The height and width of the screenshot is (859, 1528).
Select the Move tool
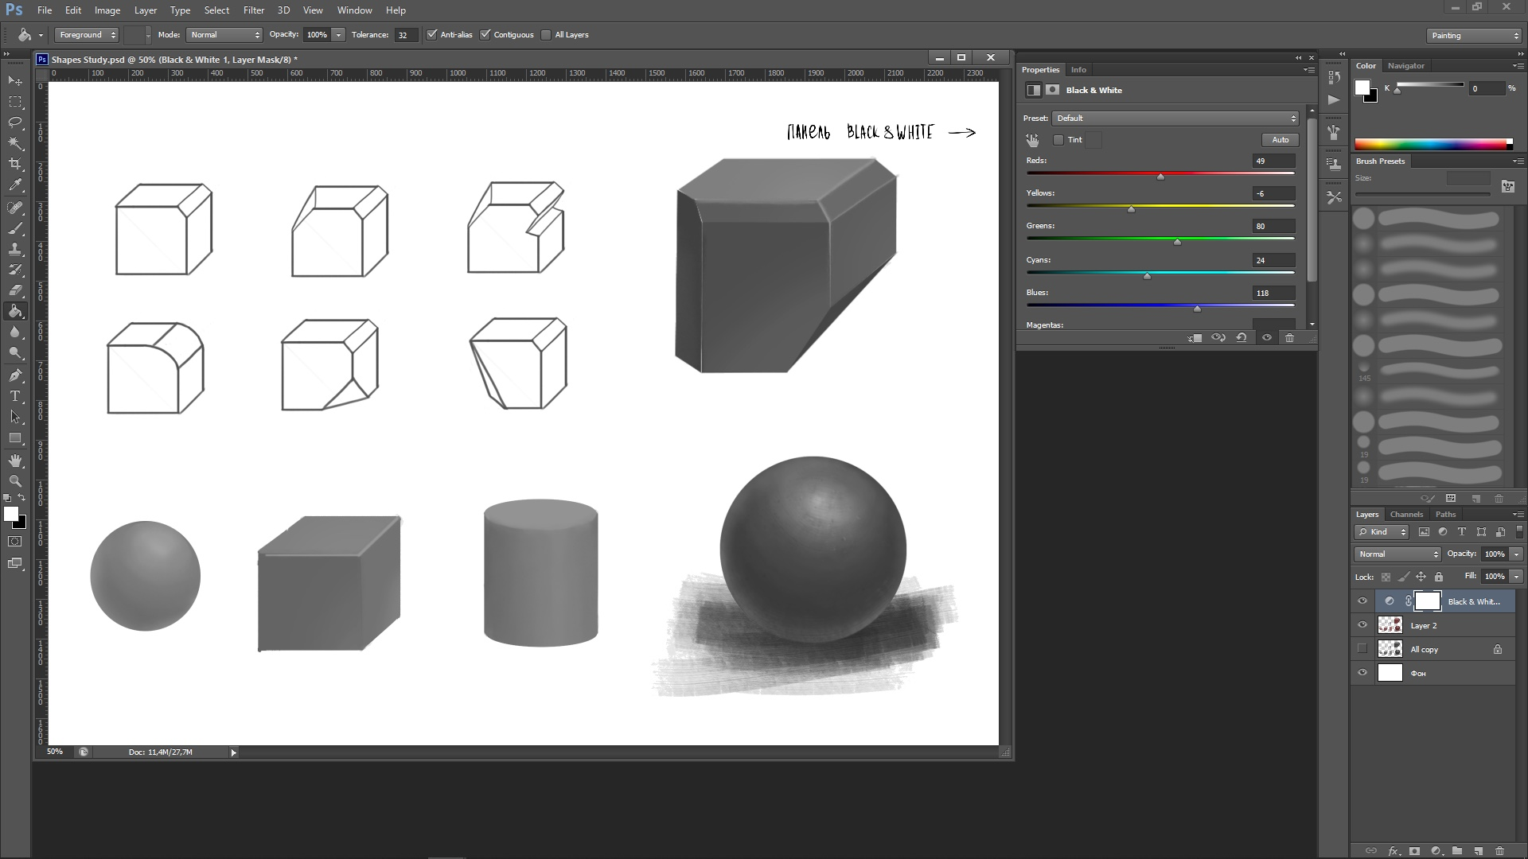14,81
